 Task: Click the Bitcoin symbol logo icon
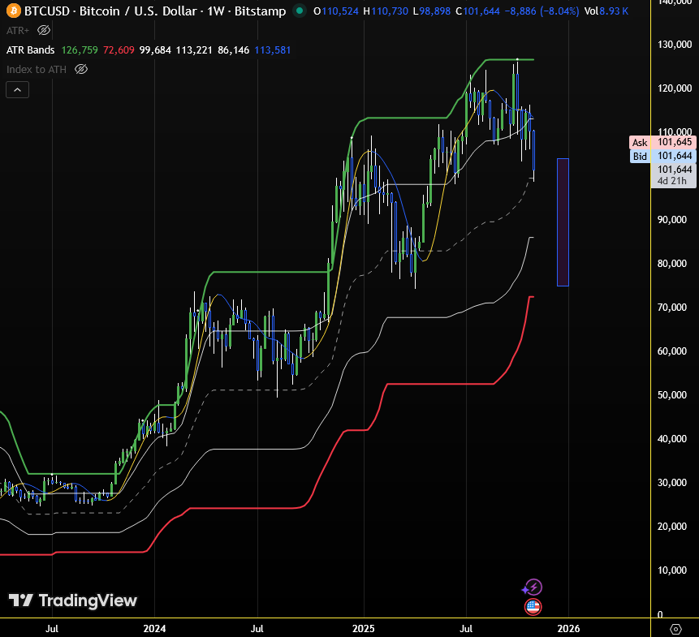tap(13, 11)
